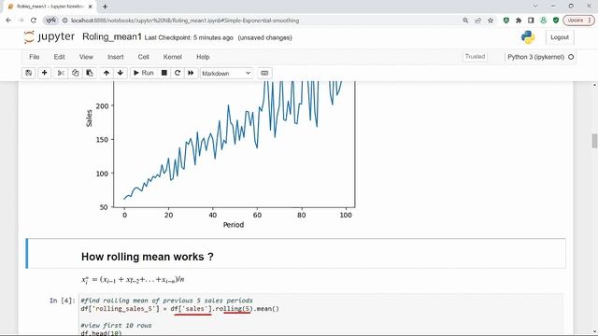Open the command palette keyboard icon
Screen dimensions: 598x336
tap(264, 73)
